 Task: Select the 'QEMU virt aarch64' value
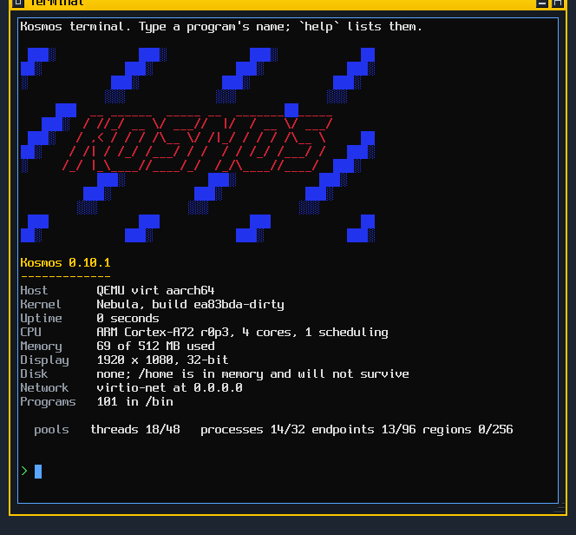[155, 290]
